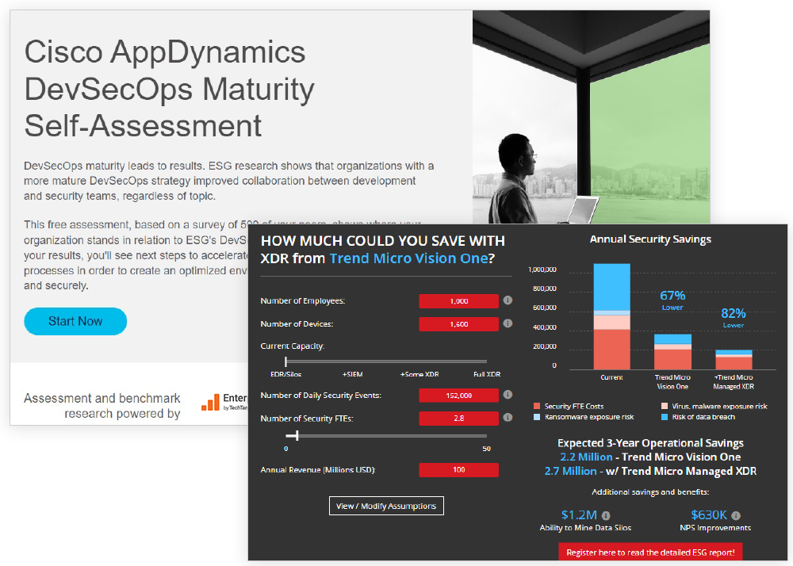Click the Current bar in savings chart
The height and width of the screenshot is (566, 793).
pyautogui.click(x=611, y=317)
